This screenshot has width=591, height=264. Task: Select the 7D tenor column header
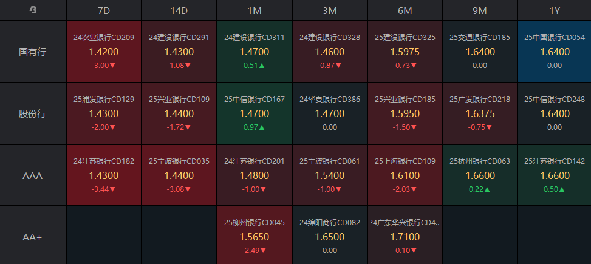point(104,10)
